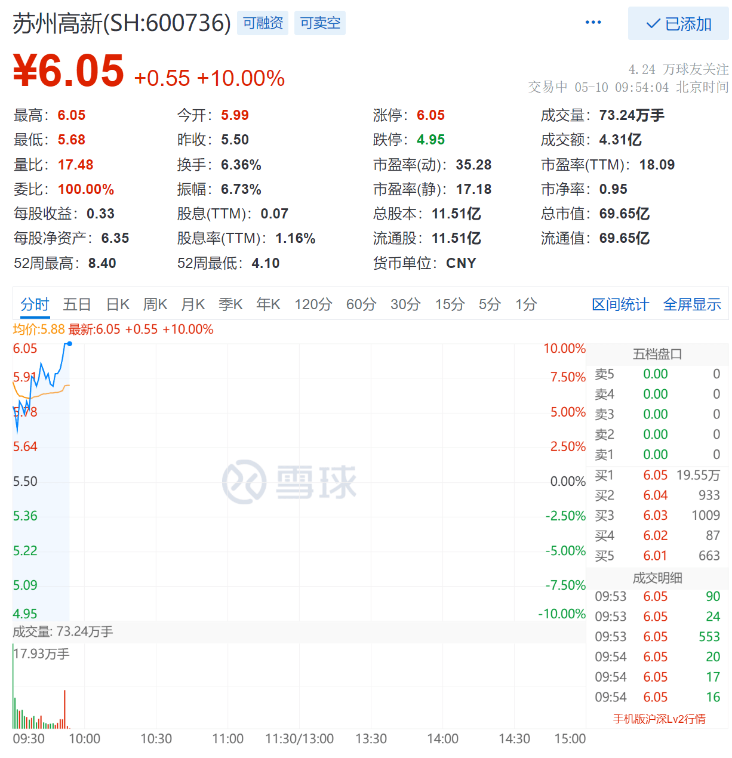Open the 手机版沪深Lv2行情 link

pos(659,719)
